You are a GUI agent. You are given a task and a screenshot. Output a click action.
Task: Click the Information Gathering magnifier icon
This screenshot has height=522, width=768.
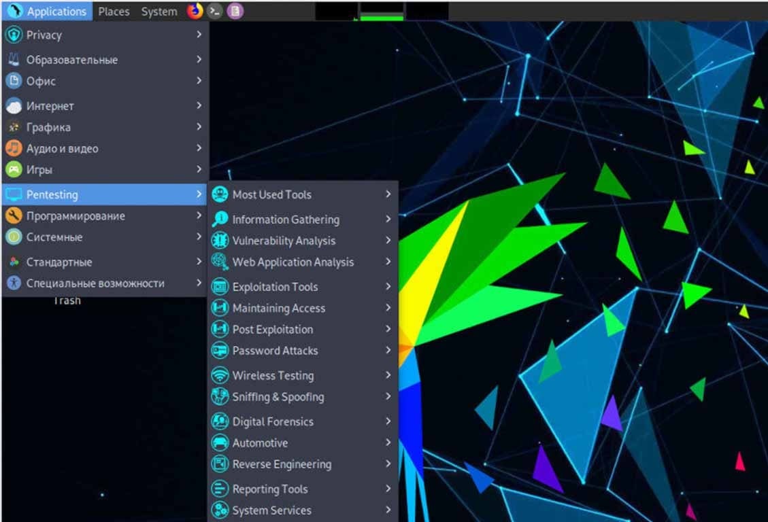(220, 219)
